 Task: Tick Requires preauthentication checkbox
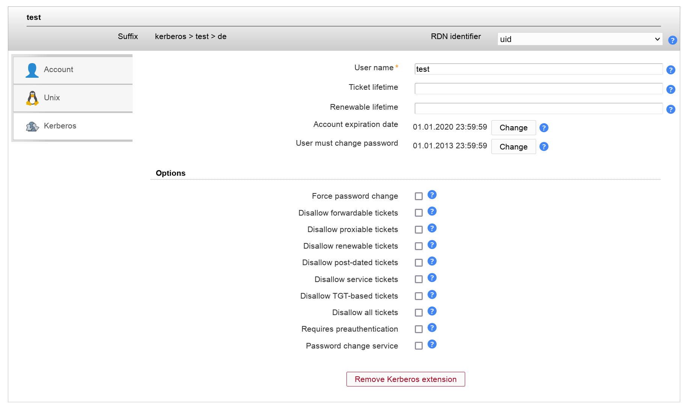click(x=419, y=329)
